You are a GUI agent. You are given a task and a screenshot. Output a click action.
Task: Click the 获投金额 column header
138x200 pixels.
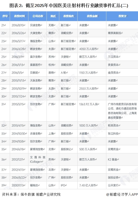point(92,16)
